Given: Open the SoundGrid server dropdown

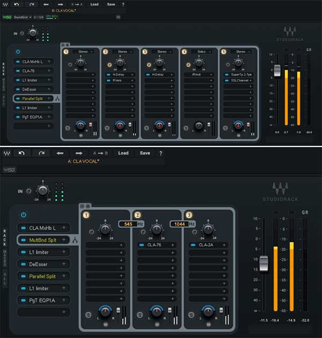Looking at the screenshot, I should tap(23, 17).
